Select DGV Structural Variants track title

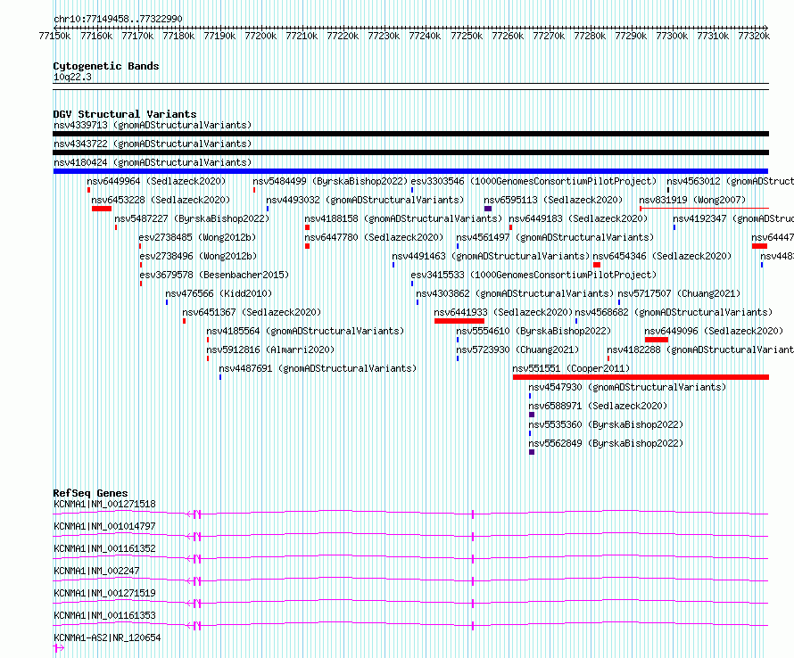[125, 114]
